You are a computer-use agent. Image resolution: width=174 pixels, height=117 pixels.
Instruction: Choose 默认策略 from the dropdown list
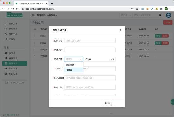[x=73, y=65]
